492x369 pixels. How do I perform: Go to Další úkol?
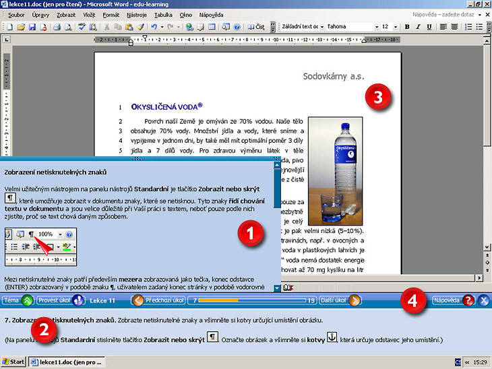(x=340, y=300)
